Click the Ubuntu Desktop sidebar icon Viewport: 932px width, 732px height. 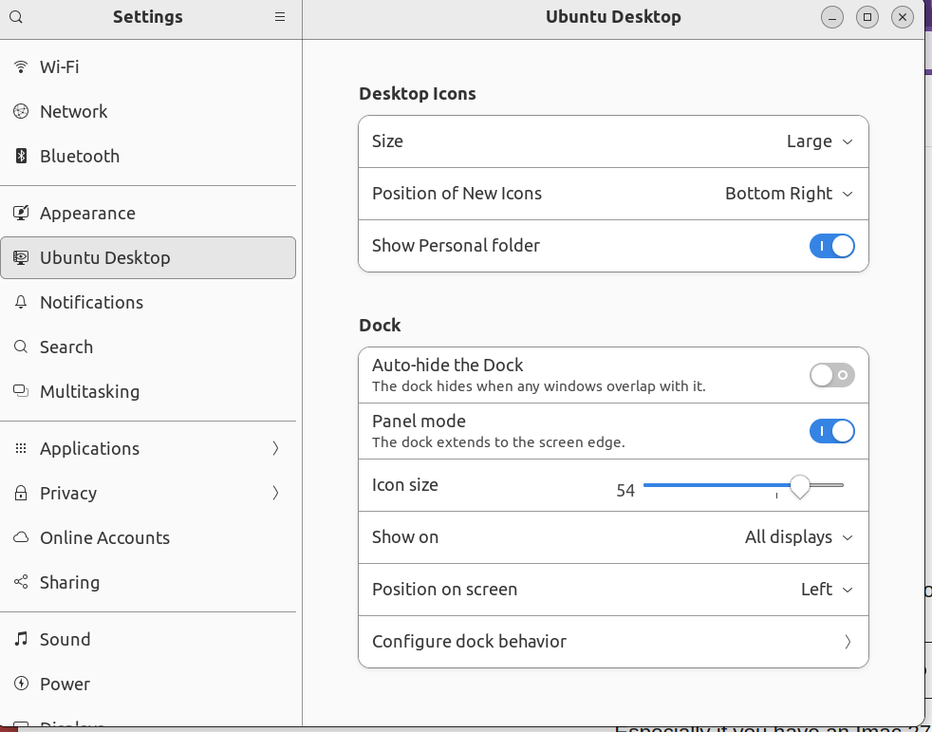point(21,257)
